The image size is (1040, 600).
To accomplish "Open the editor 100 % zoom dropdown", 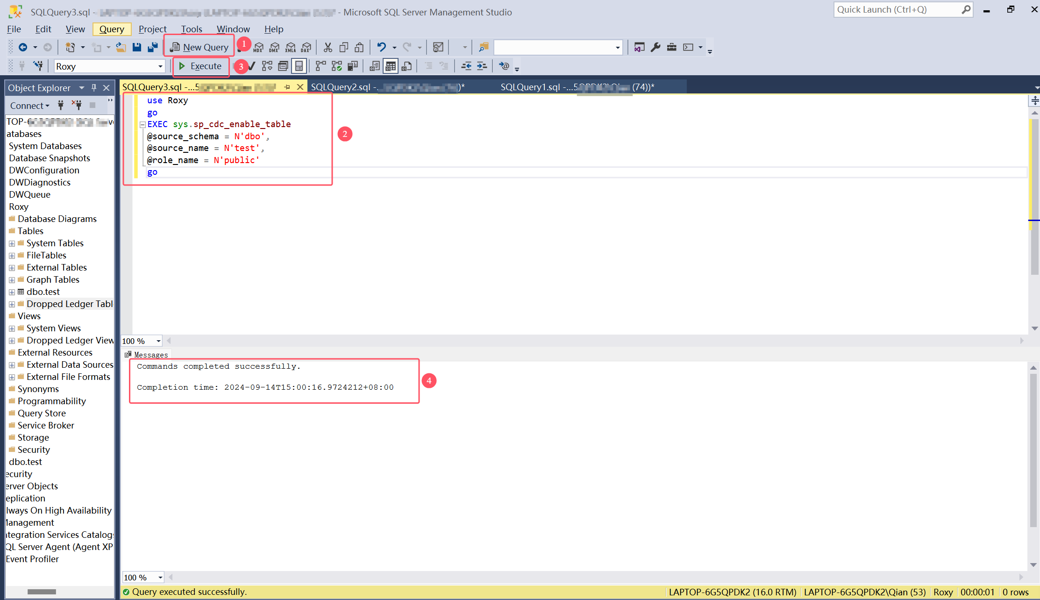I will pos(158,341).
